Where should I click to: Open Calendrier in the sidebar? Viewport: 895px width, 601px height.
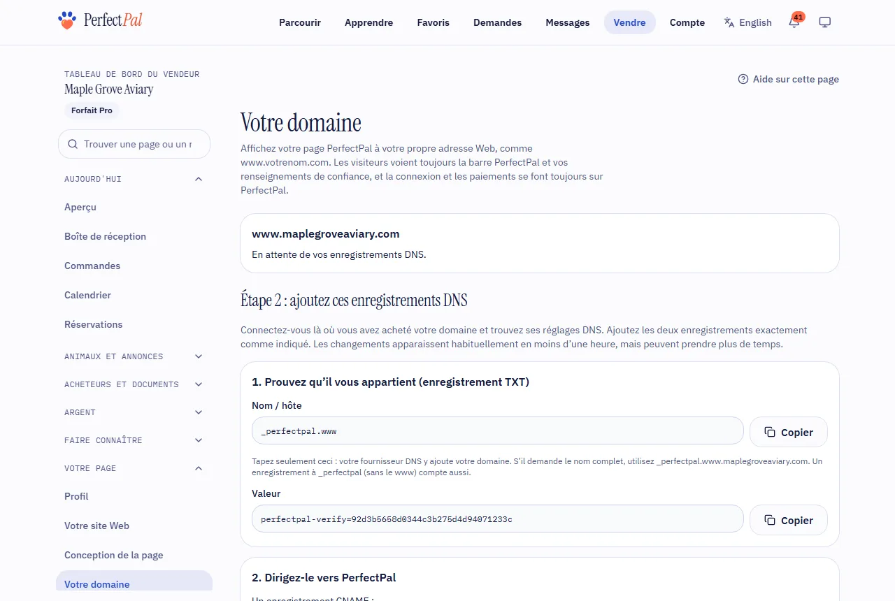pyautogui.click(x=134, y=295)
